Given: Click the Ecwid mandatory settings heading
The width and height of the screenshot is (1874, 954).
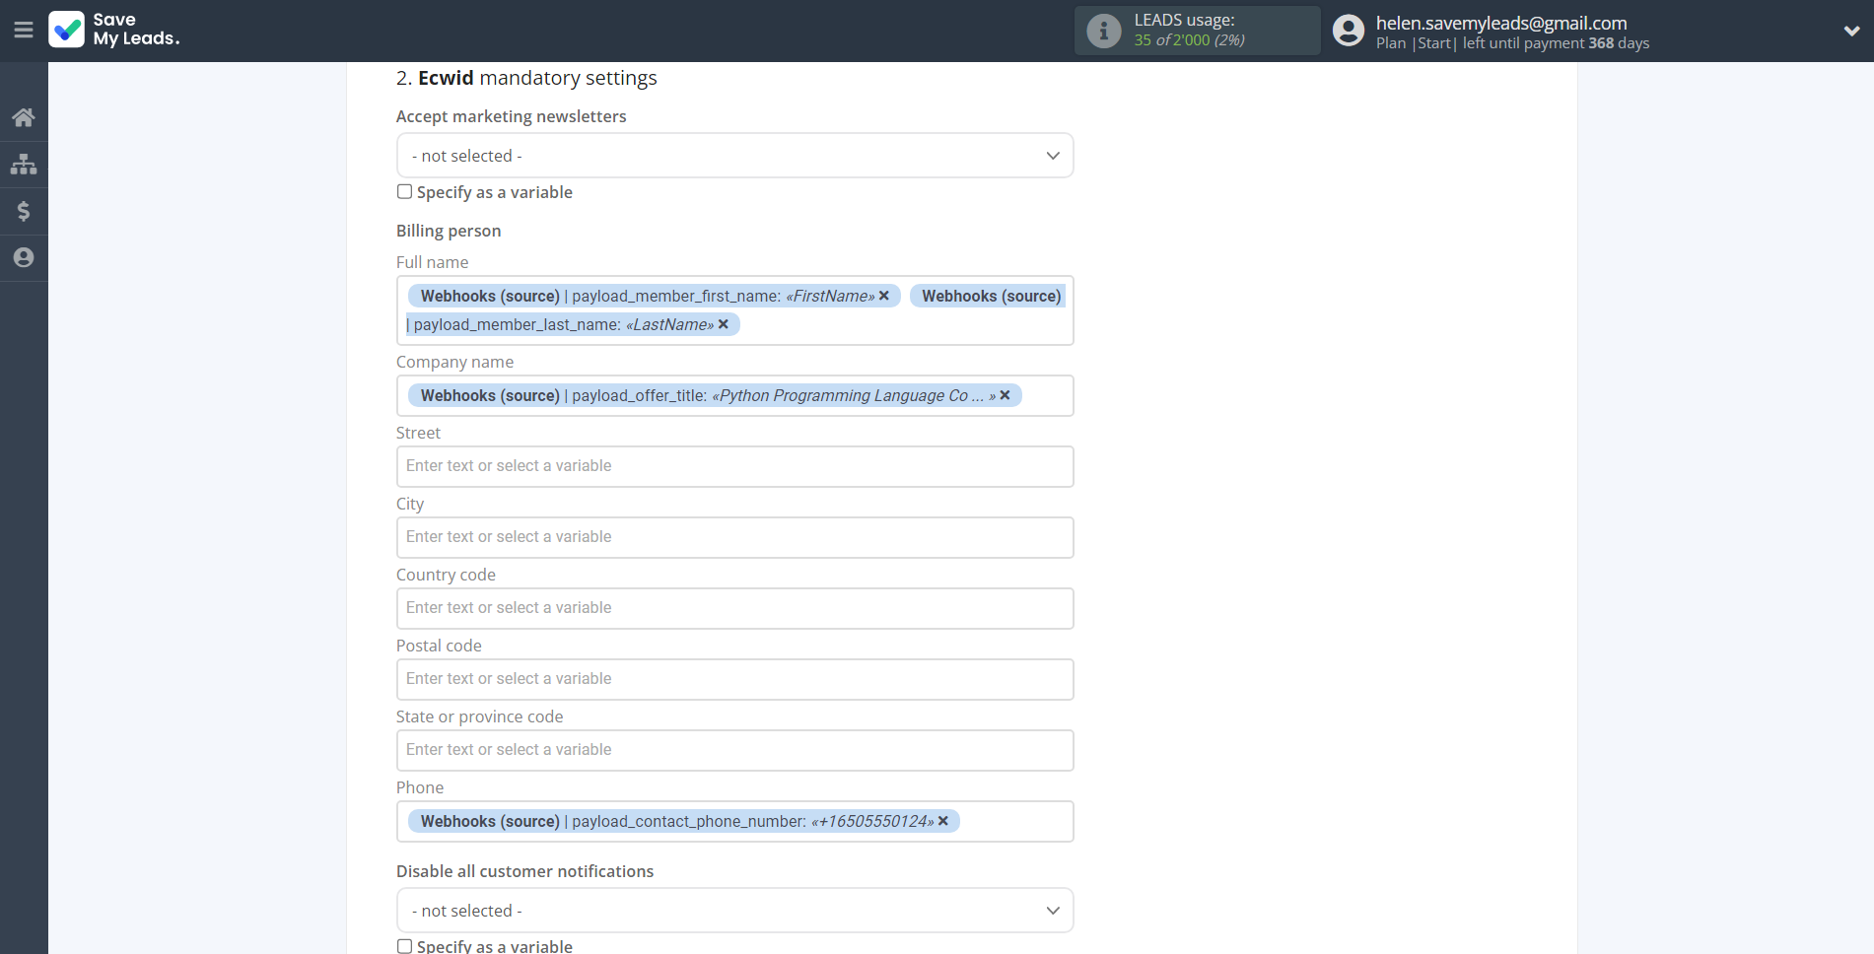Looking at the screenshot, I should point(526,78).
